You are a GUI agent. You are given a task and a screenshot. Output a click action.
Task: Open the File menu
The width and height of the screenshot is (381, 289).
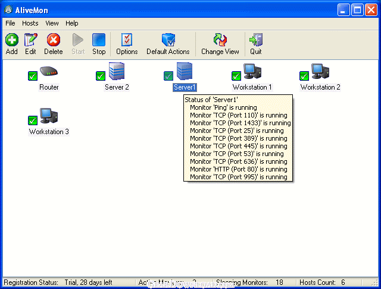point(10,23)
